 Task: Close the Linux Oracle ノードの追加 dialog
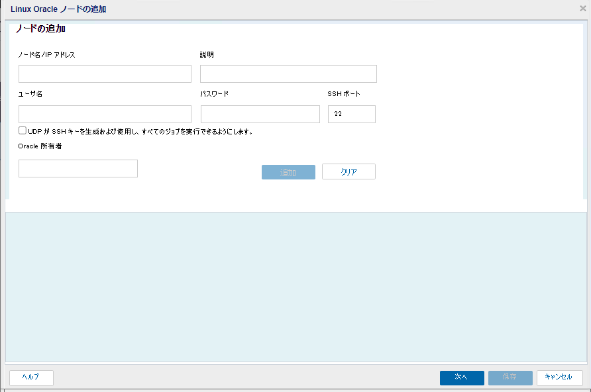point(582,9)
